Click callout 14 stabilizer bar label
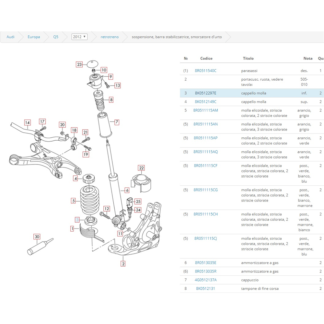 click(27, 122)
